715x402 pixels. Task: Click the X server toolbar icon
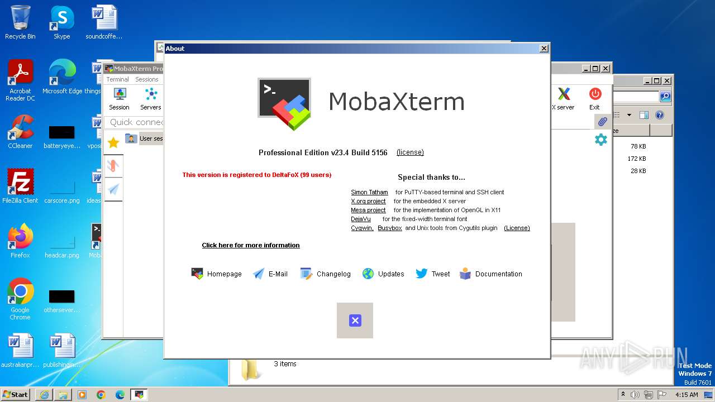pos(563,98)
